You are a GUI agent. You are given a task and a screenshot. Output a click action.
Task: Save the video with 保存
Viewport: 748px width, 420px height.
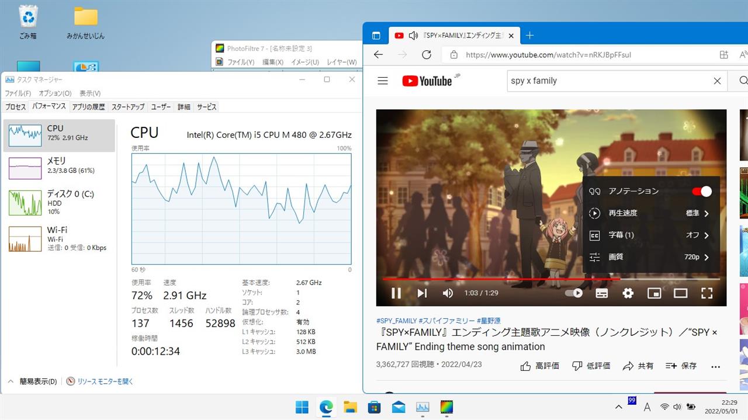click(x=681, y=366)
